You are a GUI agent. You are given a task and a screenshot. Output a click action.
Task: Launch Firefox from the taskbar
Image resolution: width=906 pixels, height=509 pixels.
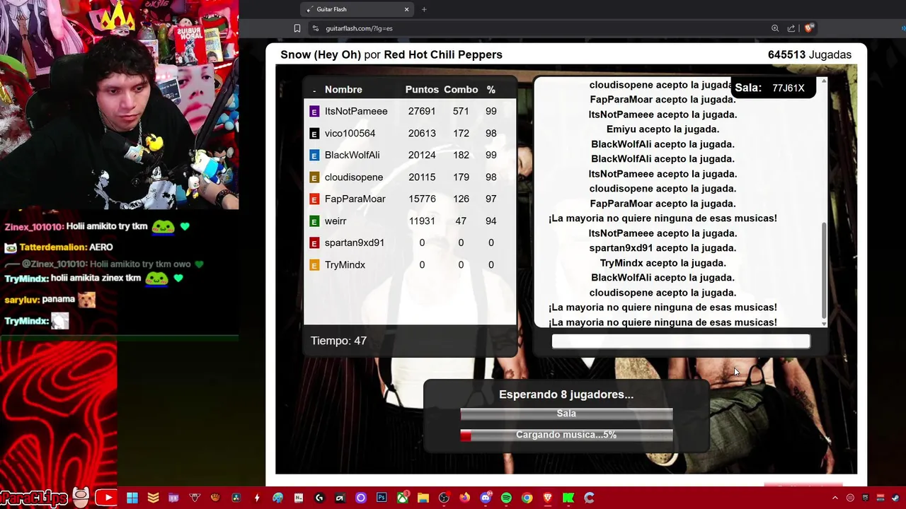(x=464, y=498)
